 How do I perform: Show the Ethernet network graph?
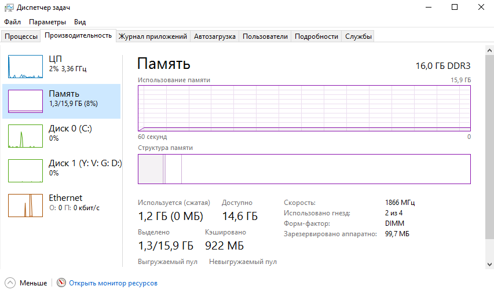pyautogui.click(x=25, y=205)
